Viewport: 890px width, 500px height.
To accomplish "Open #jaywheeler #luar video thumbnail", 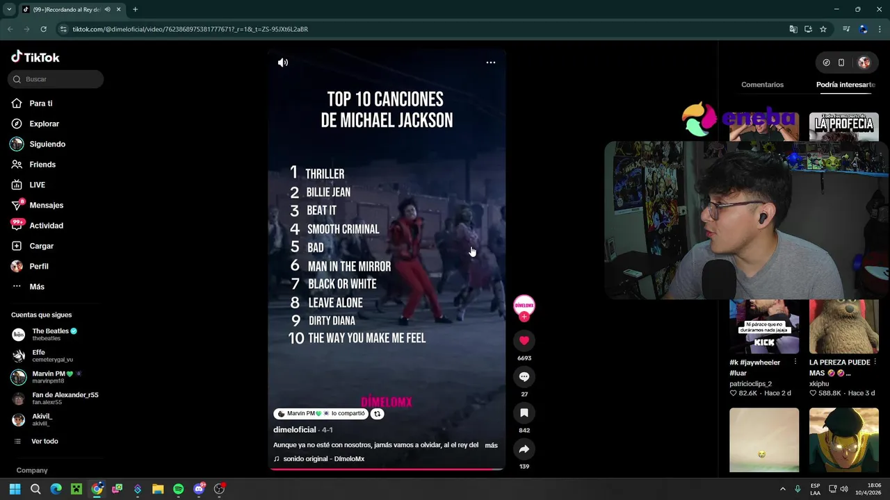I will click(x=764, y=326).
